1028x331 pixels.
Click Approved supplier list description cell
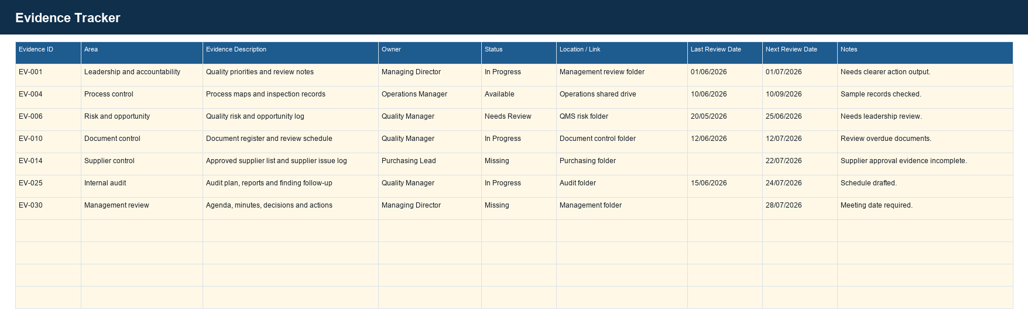tap(290, 164)
